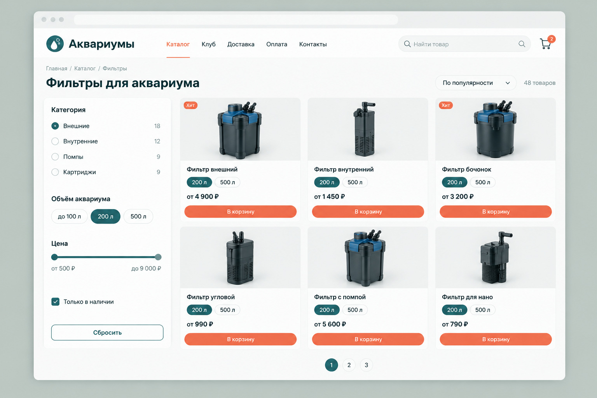The width and height of the screenshot is (597, 398).
Task: Click the Сбросить filters button
Action: [x=107, y=333]
